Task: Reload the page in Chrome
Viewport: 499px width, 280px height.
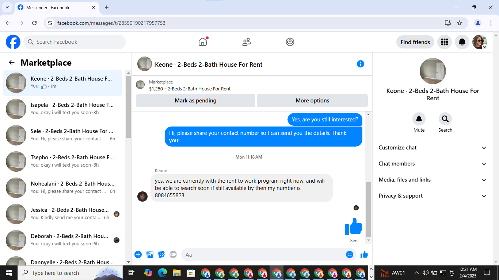Action: tap(34, 23)
